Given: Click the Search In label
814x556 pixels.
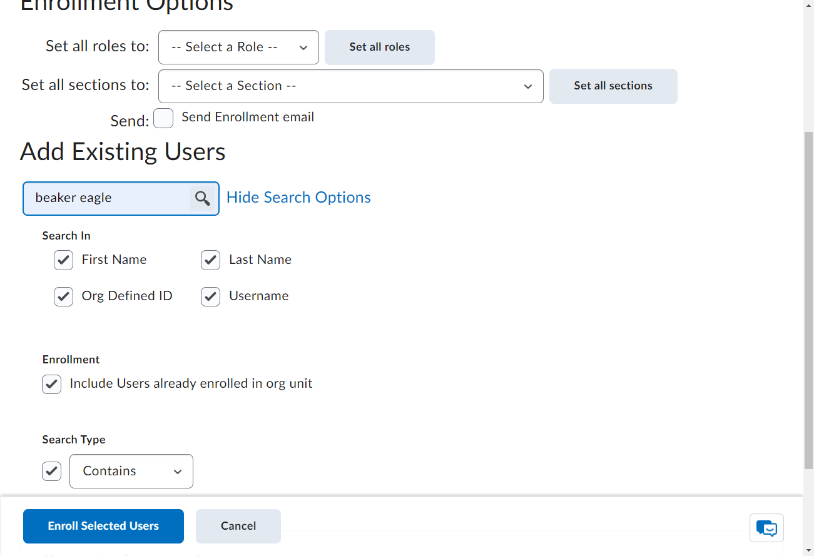Looking at the screenshot, I should [x=66, y=236].
